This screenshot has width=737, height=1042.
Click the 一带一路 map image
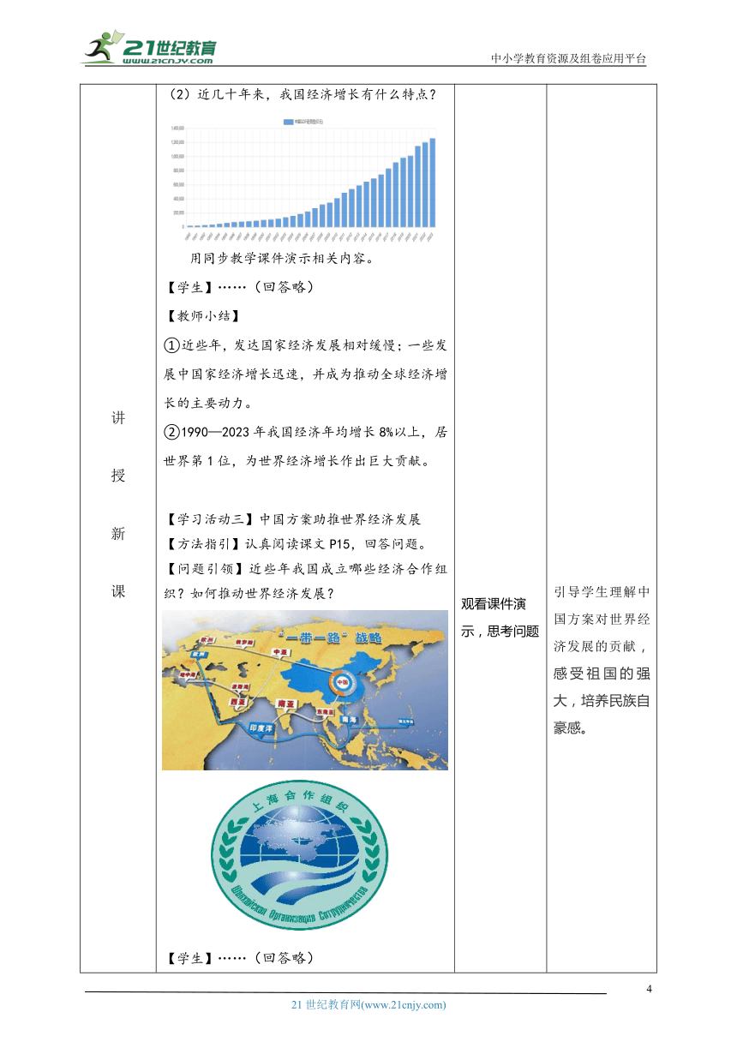click(x=305, y=690)
